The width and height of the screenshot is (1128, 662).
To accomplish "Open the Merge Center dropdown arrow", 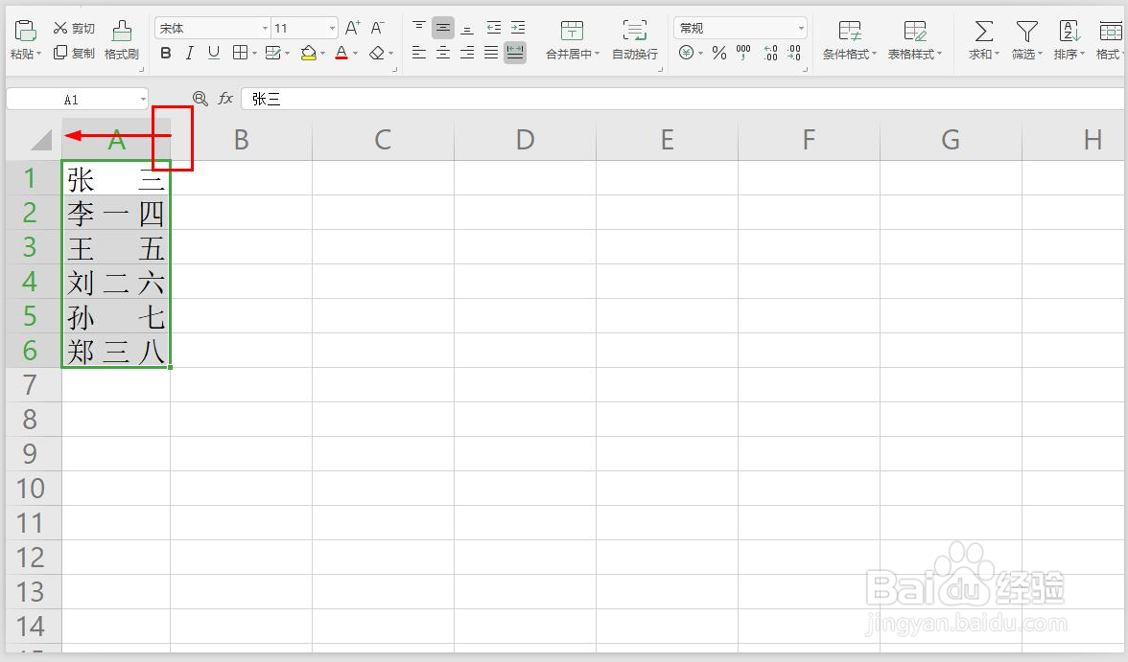I will point(597,54).
